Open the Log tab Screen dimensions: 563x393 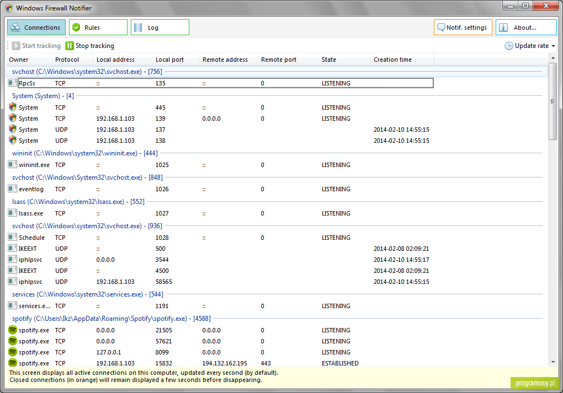[160, 28]
